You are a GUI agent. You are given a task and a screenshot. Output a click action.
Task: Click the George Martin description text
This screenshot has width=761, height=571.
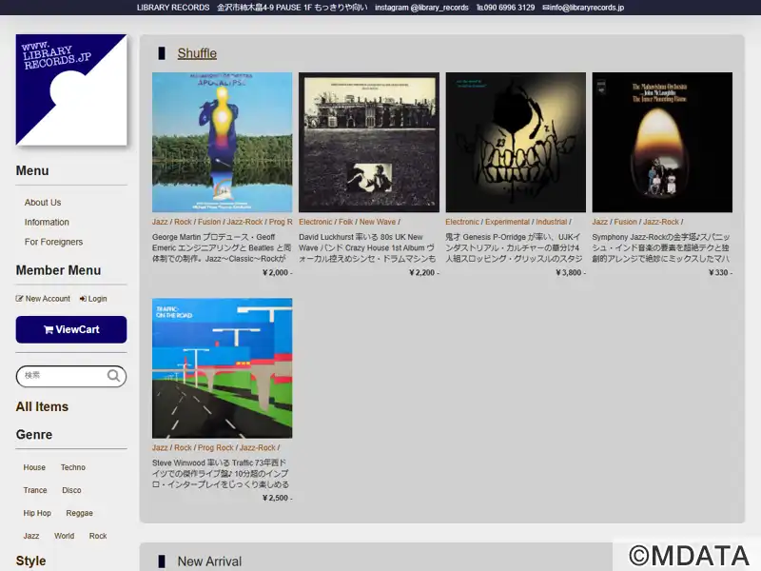223,247
